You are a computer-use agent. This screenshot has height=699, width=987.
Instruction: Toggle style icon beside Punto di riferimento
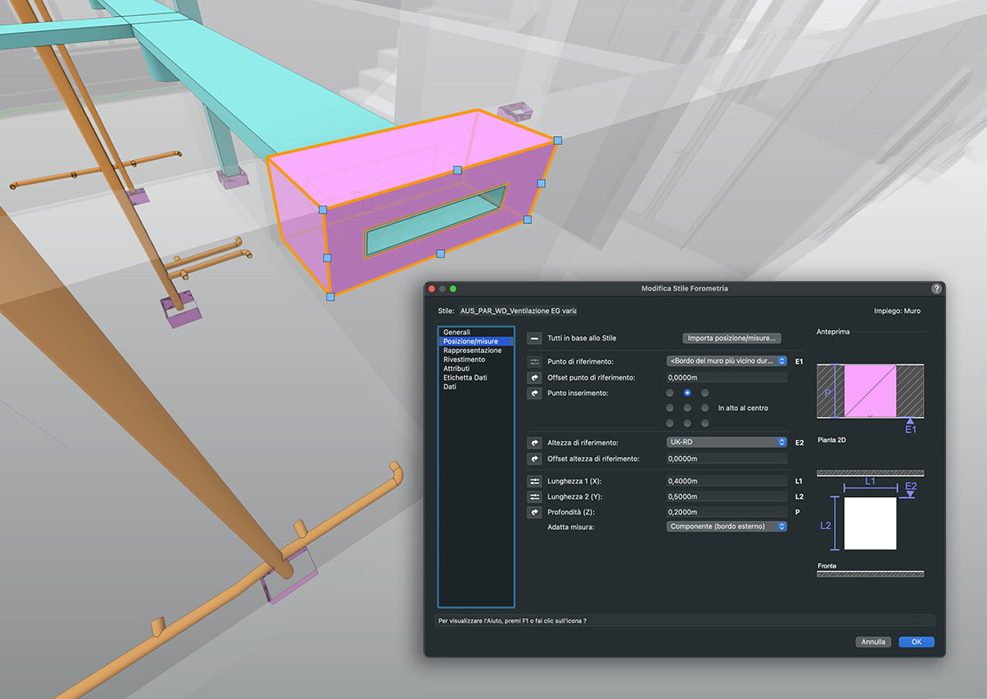coord(534,362)
